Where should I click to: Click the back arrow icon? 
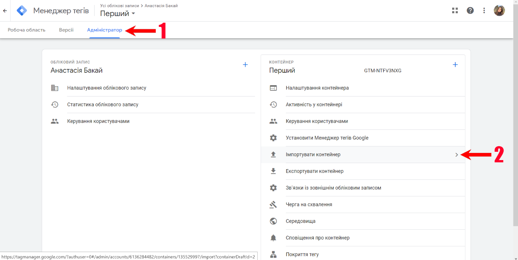[5, 11]
